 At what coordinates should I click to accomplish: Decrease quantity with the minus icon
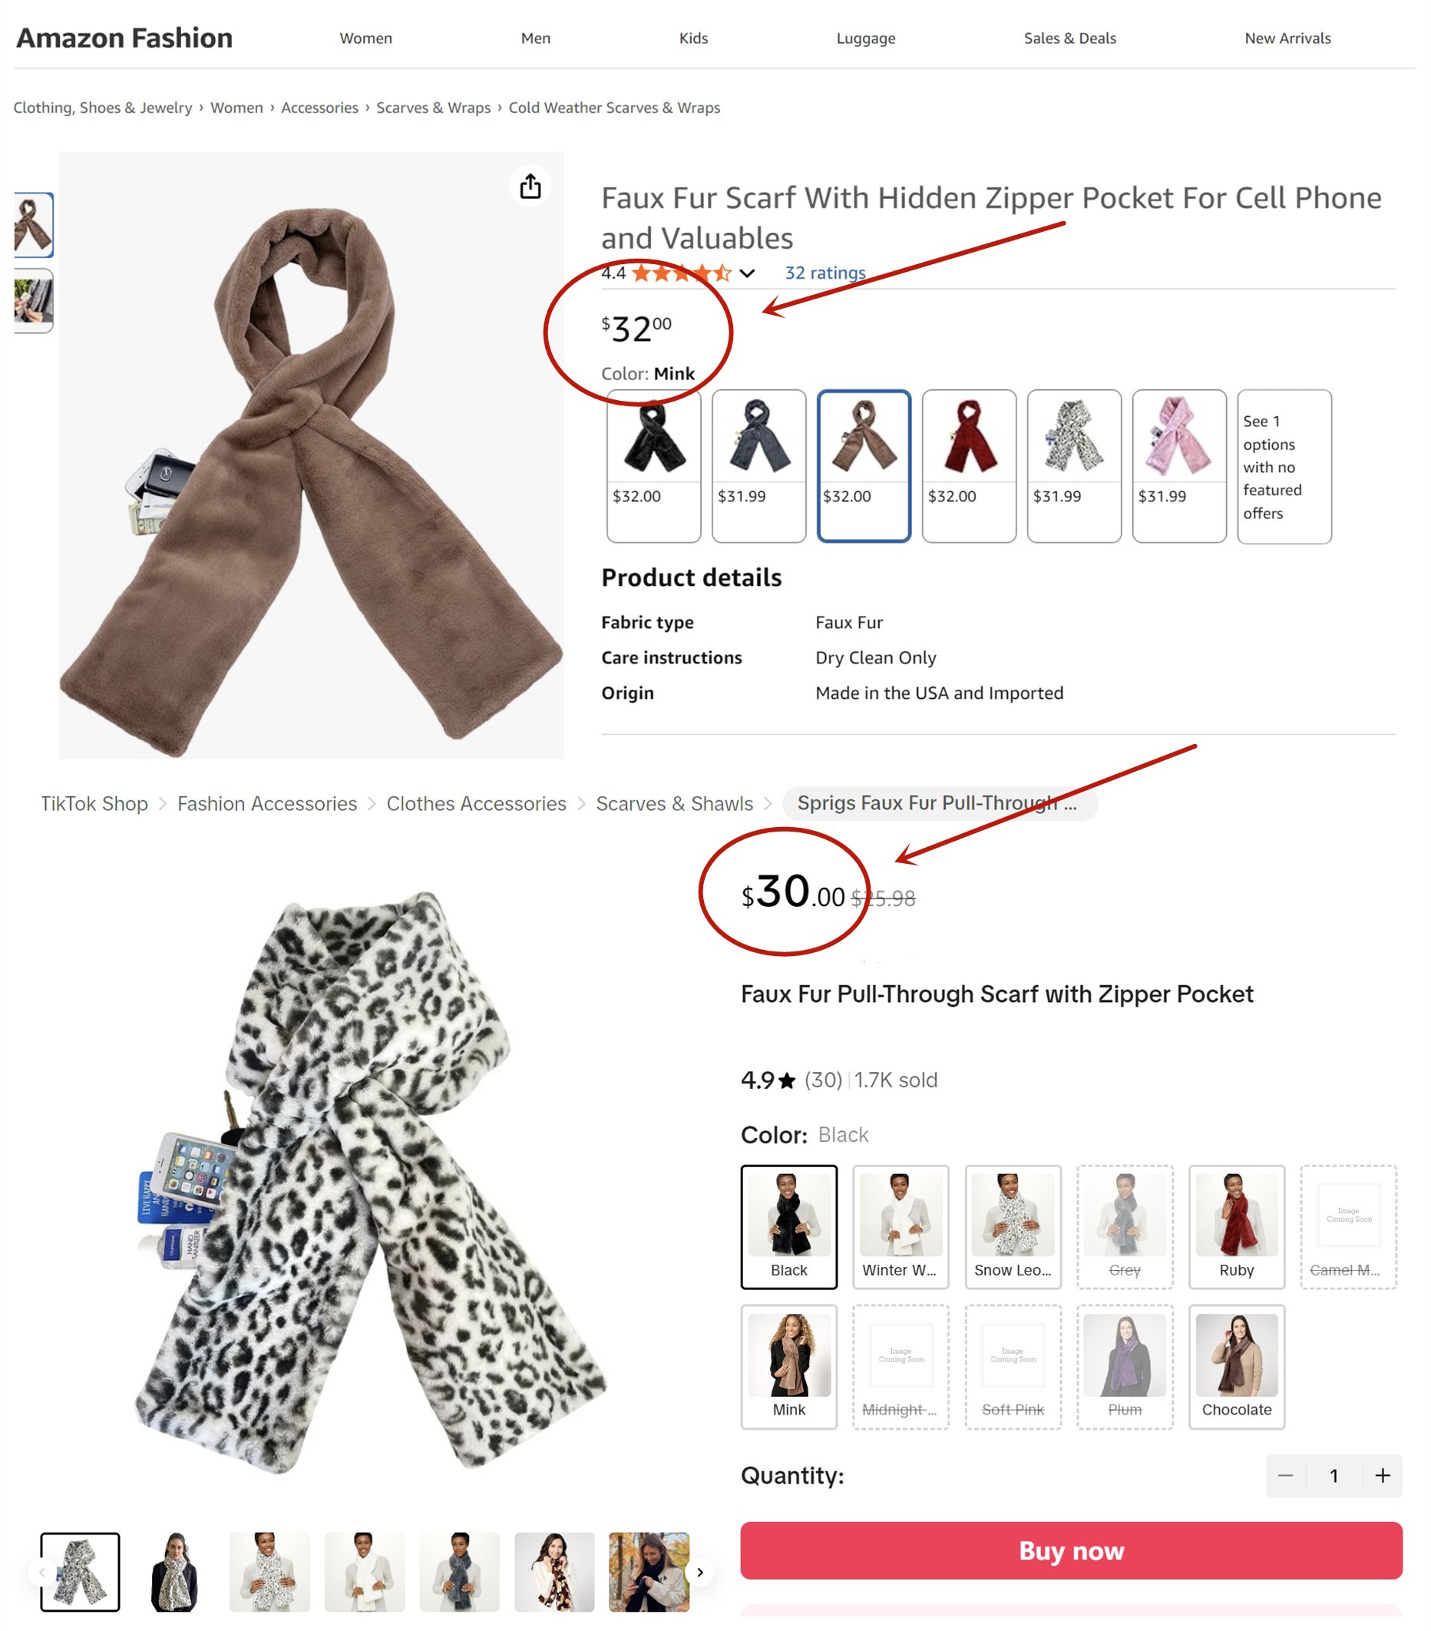1285,1475
